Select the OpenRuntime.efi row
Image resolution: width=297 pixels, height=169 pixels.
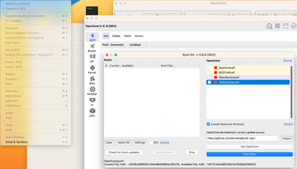(248, 77)
